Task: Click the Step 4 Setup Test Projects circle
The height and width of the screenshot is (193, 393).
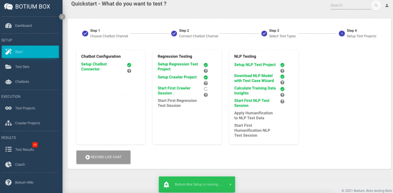Action: click(342, 33)
